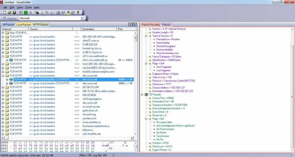
Task: Switch to the HTTP Packets tab
Action: click(x=41, y=24)
